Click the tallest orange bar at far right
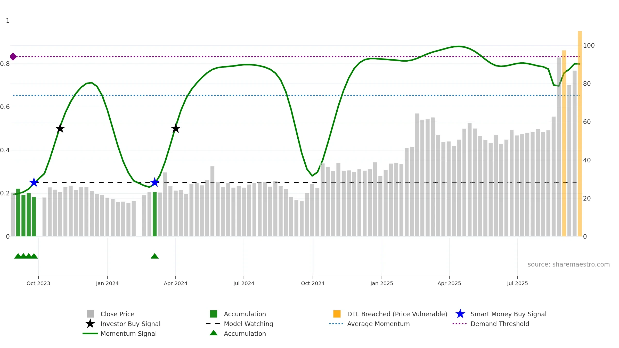 (x=580, y=129)
